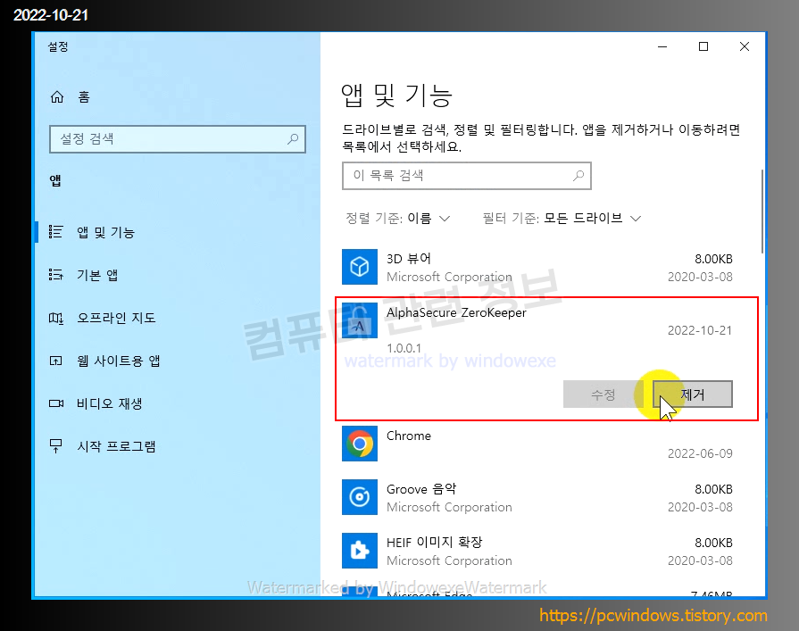Click the 설정 검색 input field
The width and height of the screenshot is (799, 631).
tap(178, 139)
